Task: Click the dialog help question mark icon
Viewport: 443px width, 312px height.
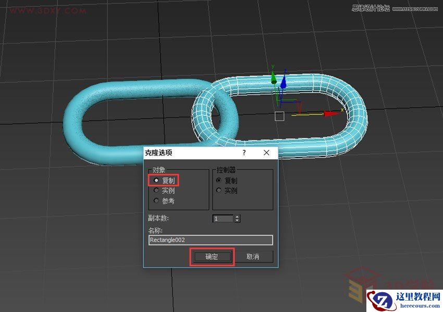Action: 244,153
